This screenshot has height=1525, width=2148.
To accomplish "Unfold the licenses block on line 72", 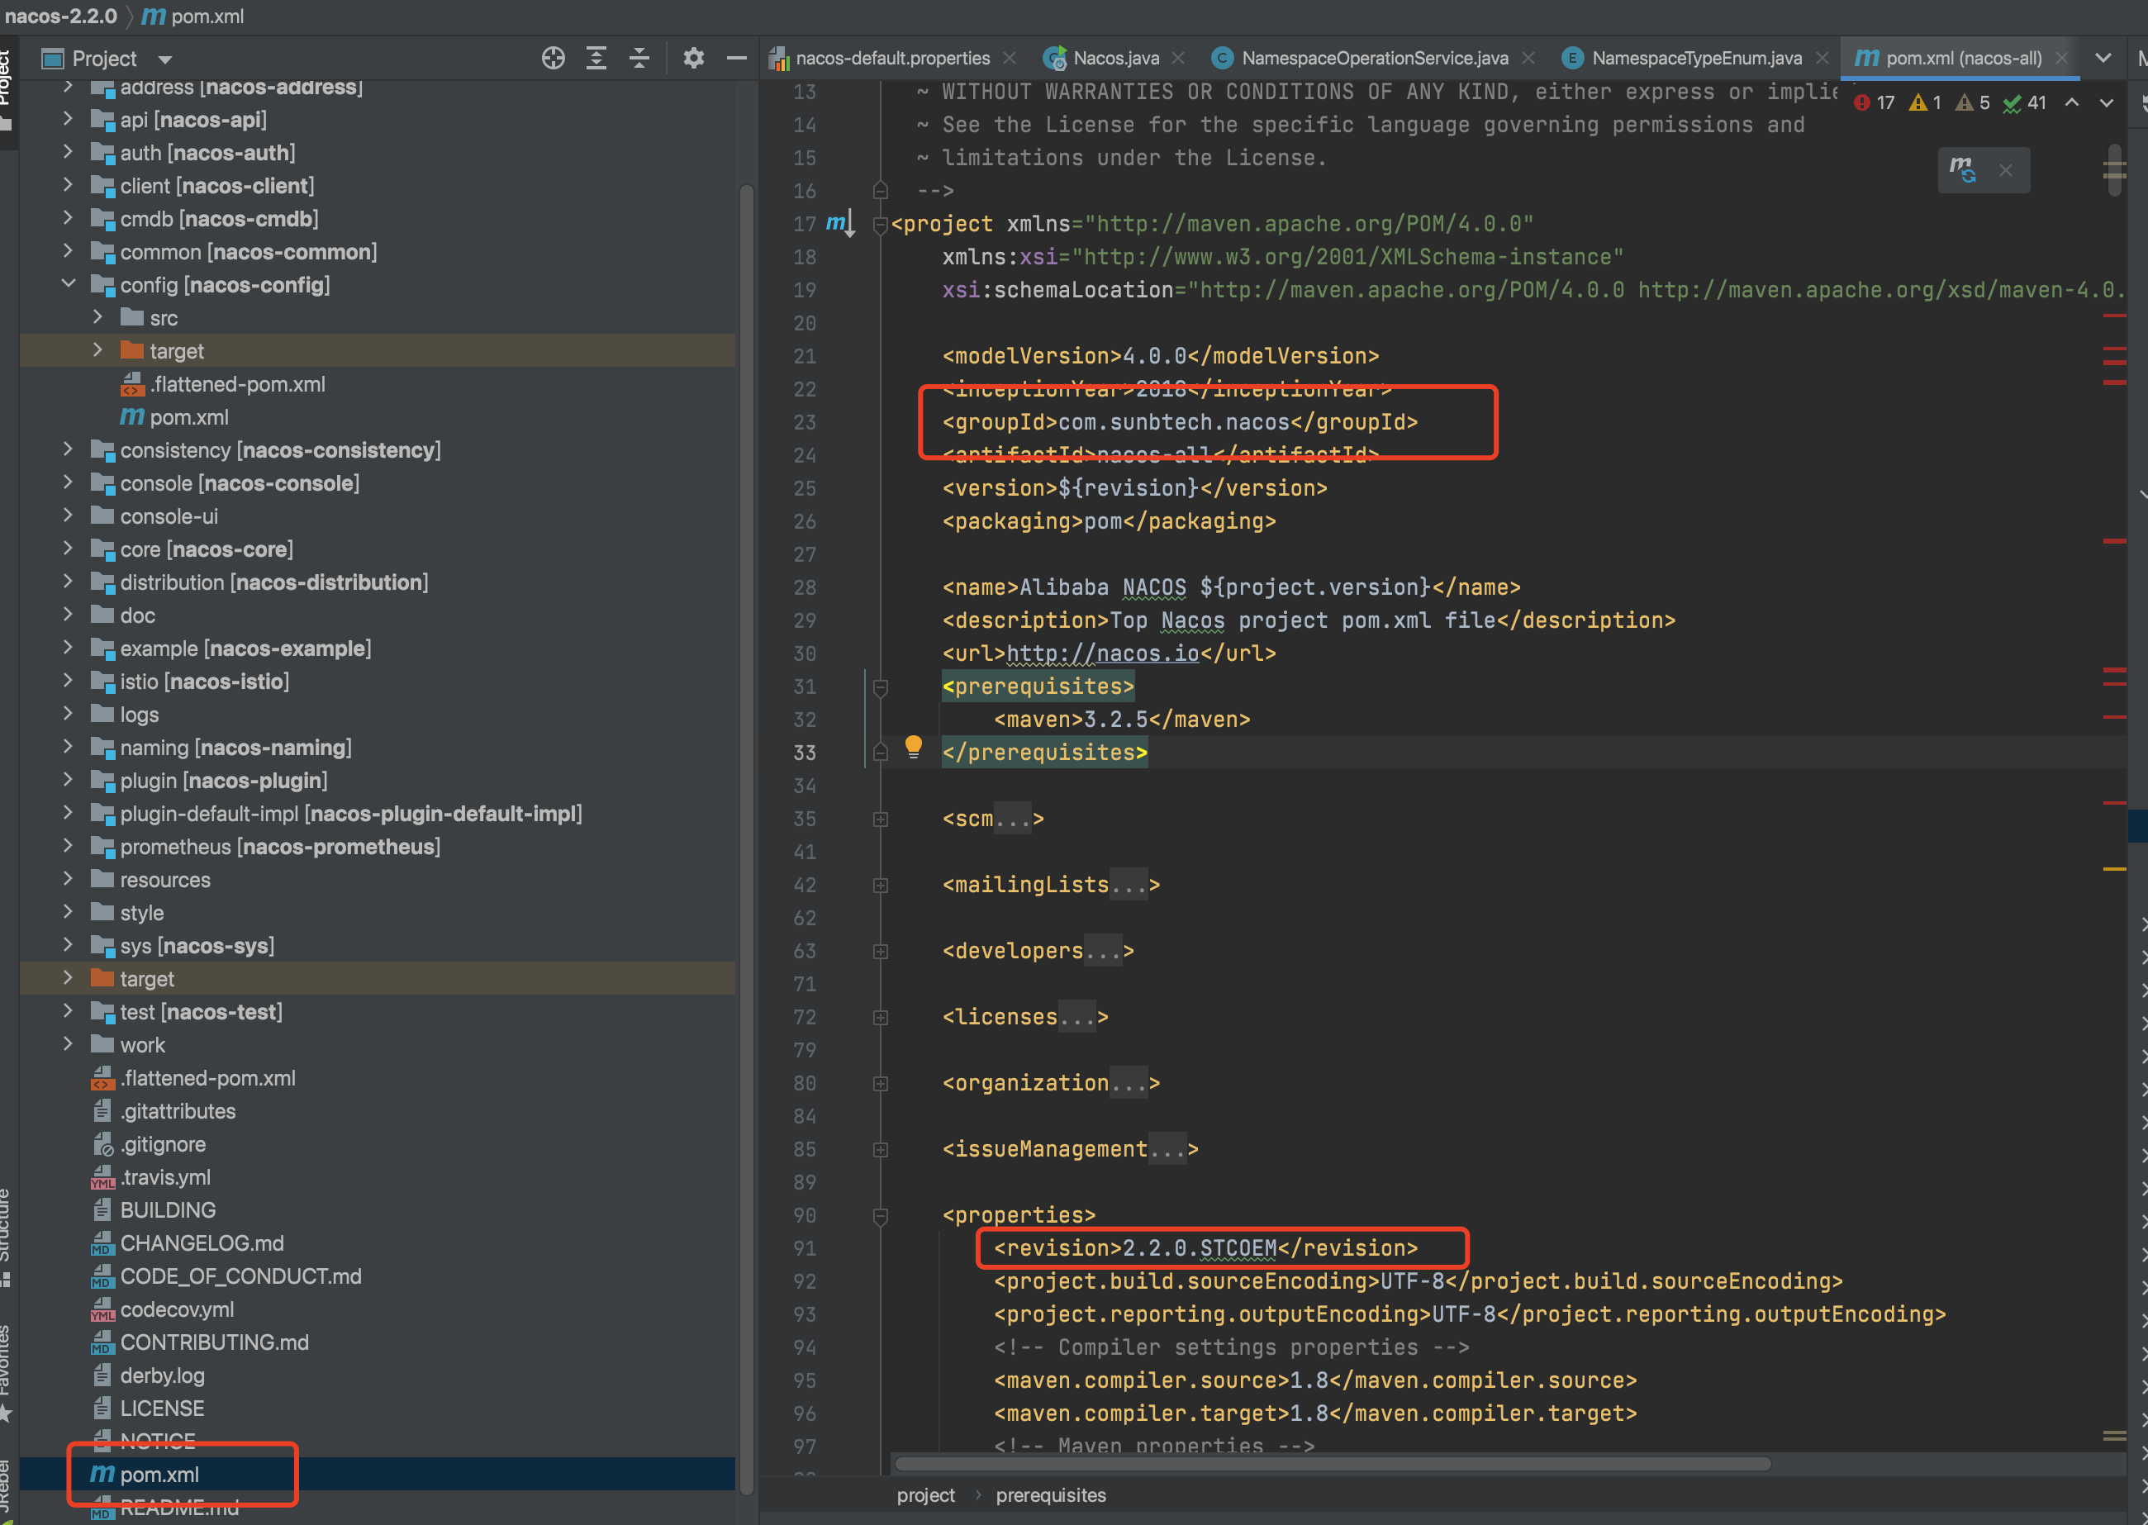I will pyautogui.click(x=881, y=1017).
